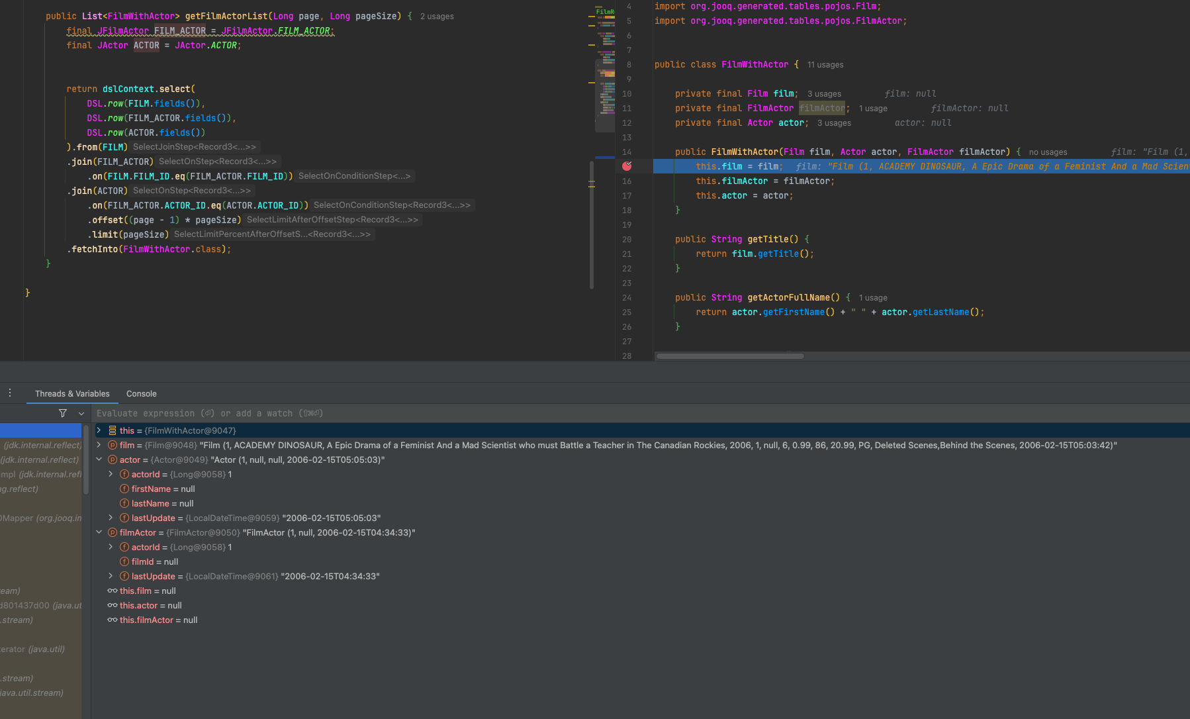The image size is (1190, 719).
Task: Click the frames filter funnel icon
Action: pos(63,413)
